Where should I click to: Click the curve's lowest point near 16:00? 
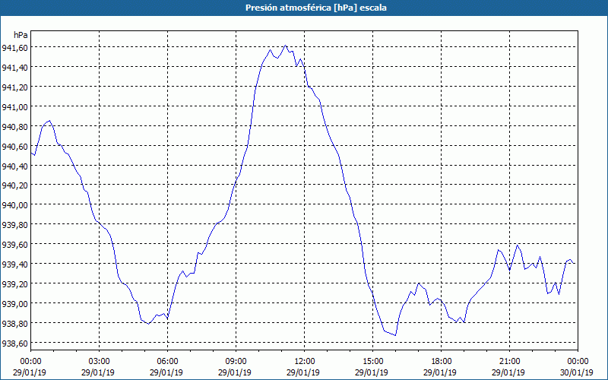click(x=395, y=335)
